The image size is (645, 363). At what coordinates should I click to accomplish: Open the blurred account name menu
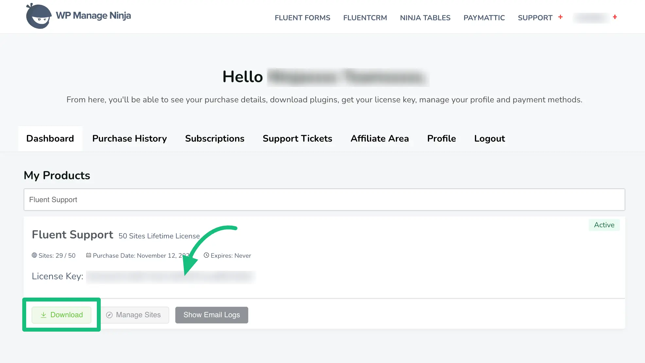tap(591, 18)
